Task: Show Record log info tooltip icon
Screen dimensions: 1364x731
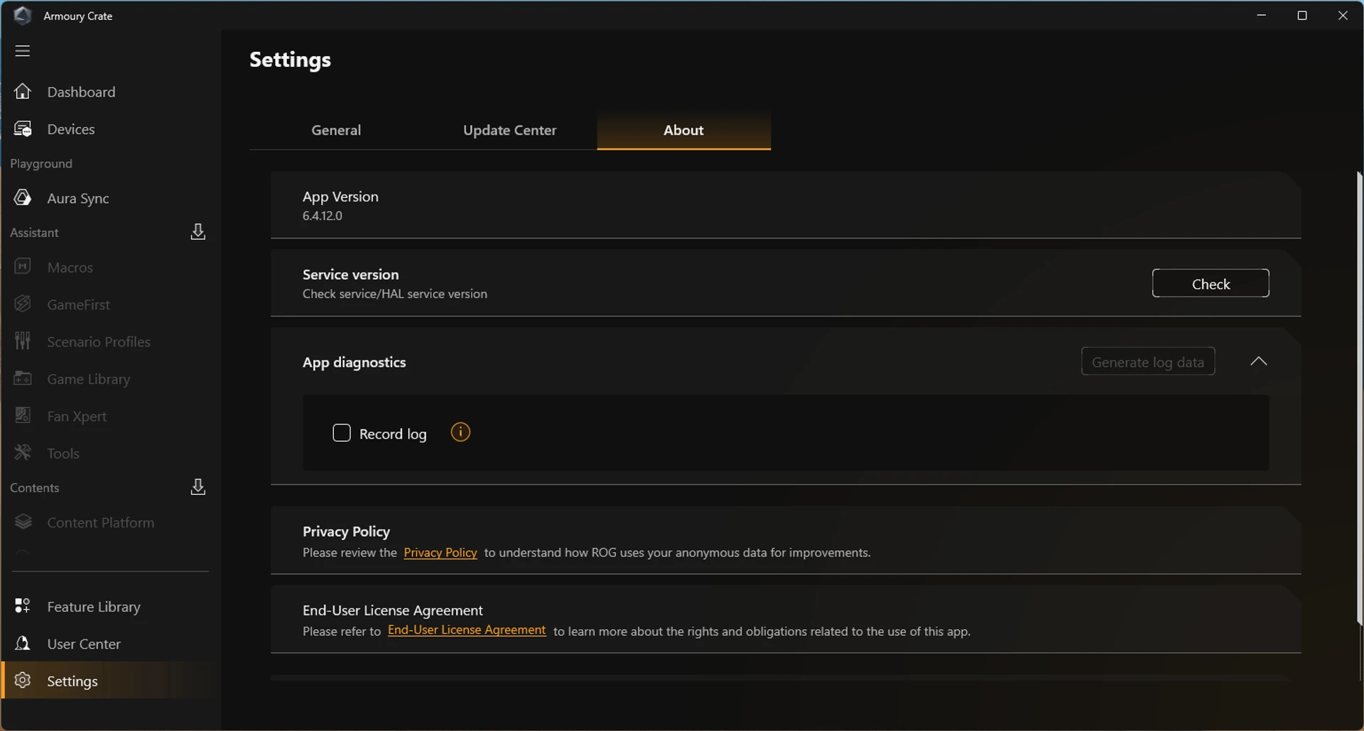Action: click(460, 432)
